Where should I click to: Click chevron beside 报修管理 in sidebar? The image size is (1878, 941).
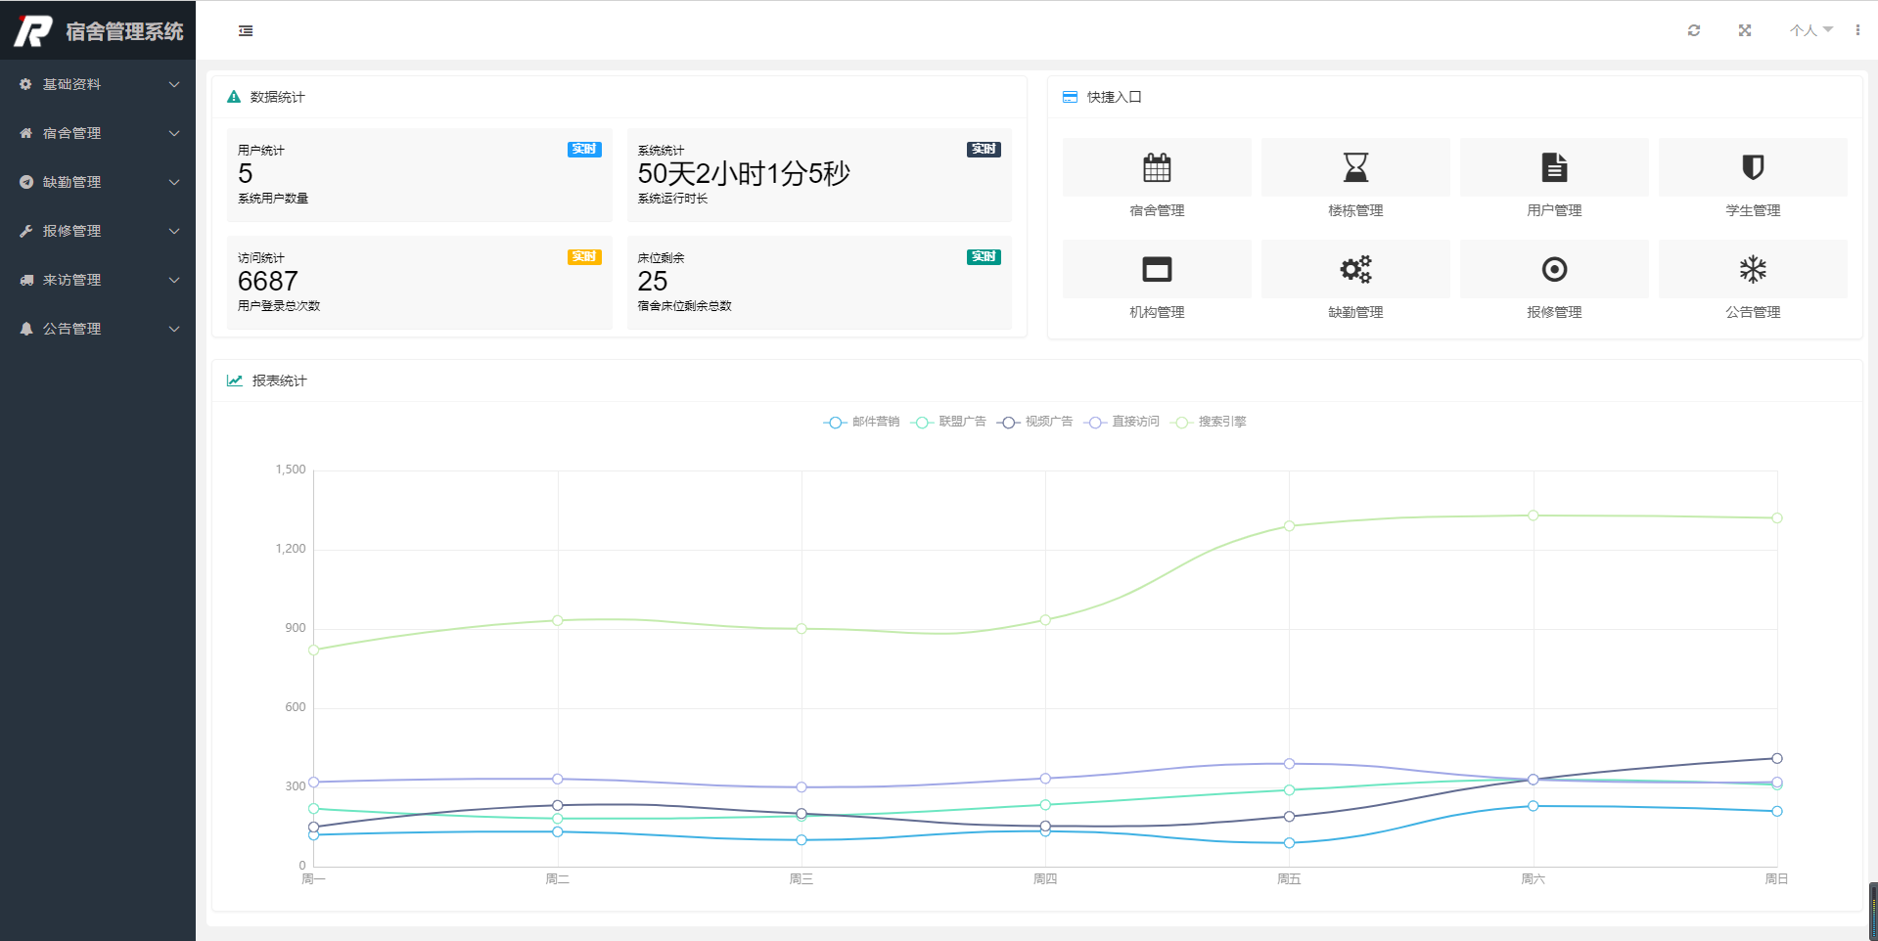tap(174, 231)
